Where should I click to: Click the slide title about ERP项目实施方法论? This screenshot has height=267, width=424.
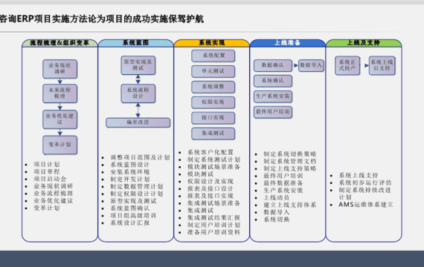tap(102, 19)
